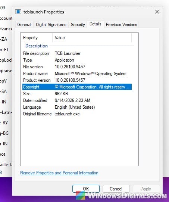Click the tcblaunch.exe value
The image size is (169, 202).
coord(67,114)
